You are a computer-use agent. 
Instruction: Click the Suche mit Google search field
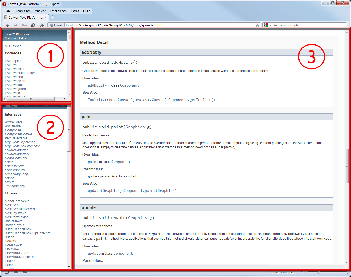[x=309, y=25]
